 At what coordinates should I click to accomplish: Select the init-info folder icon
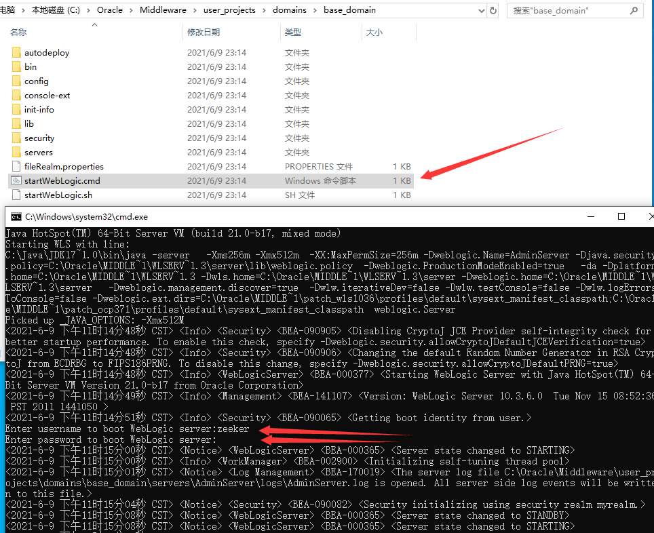click(x=16, y=109)
